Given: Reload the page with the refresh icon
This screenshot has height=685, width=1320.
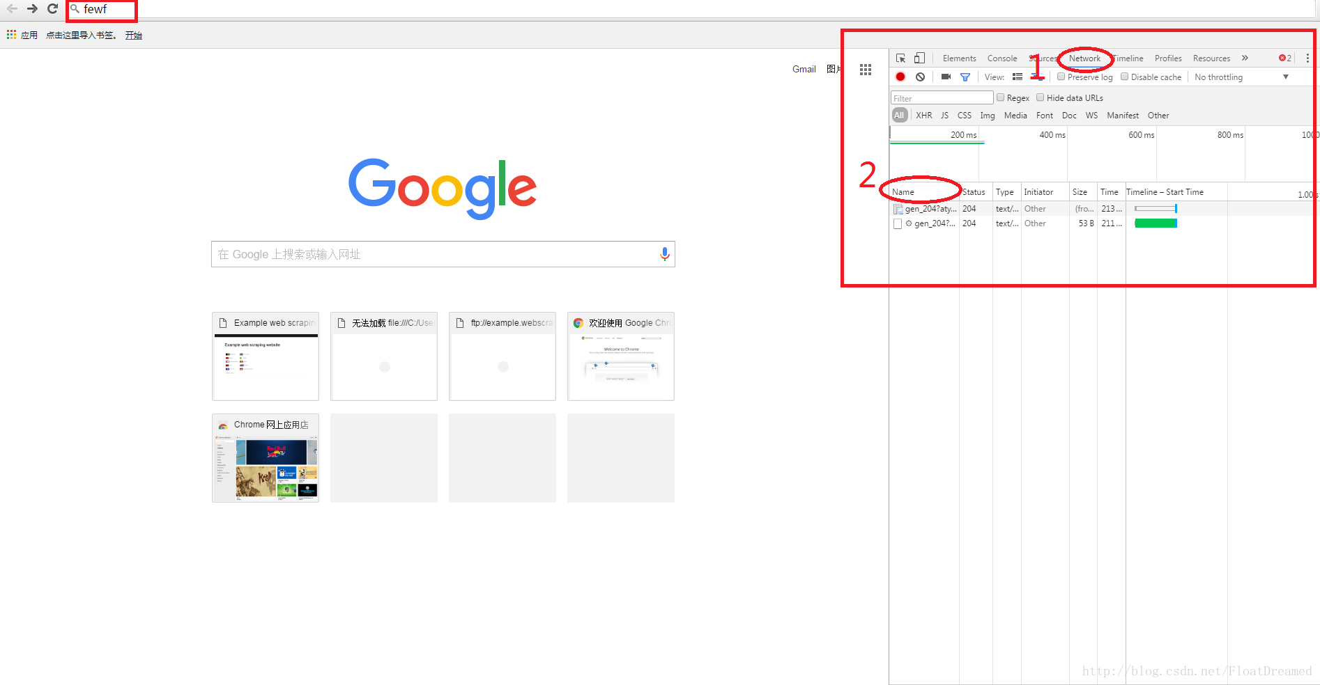Looking at the screenshot, I should point(52,9).
